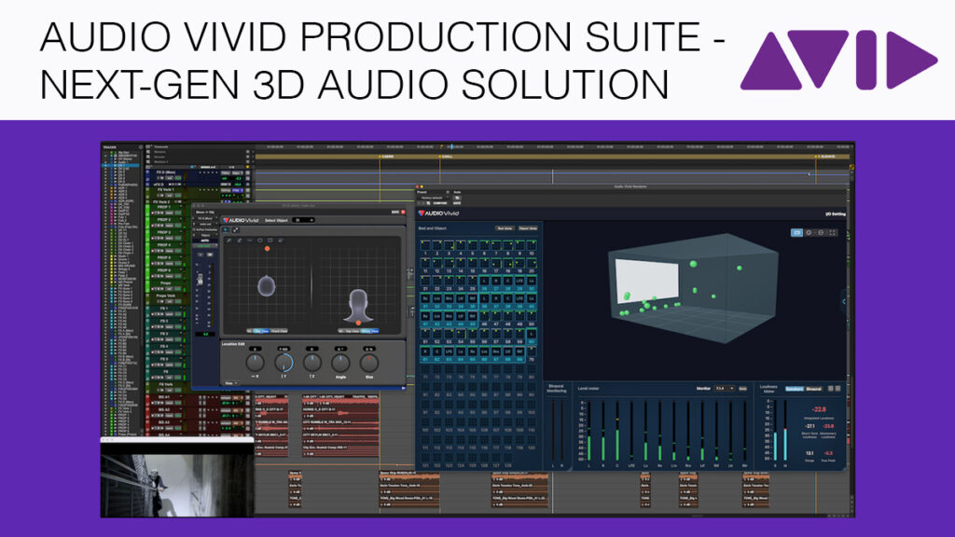
Task: Click the top-view head icon in panner
Action: coord(267,286)
